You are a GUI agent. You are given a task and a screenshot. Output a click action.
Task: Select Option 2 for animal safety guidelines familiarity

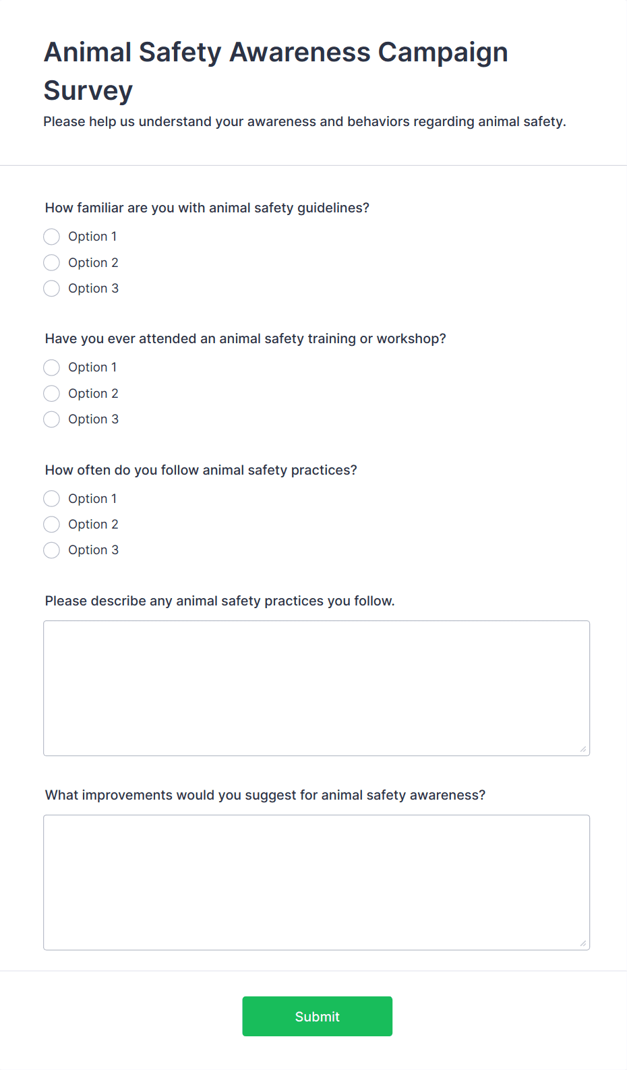pos(51,262)
